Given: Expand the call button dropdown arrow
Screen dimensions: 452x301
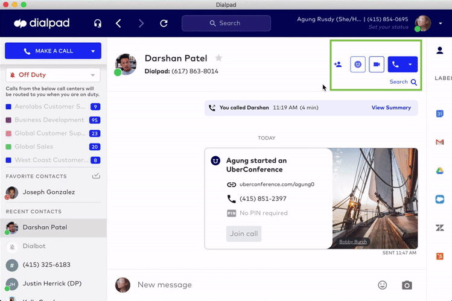Looking at the screenshot, I should 410,64.
